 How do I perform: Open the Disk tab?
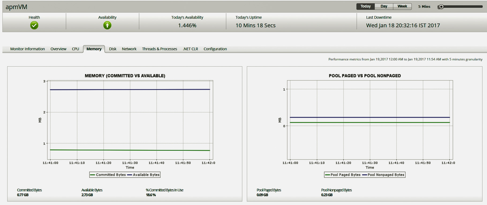[x=113, y=49]
